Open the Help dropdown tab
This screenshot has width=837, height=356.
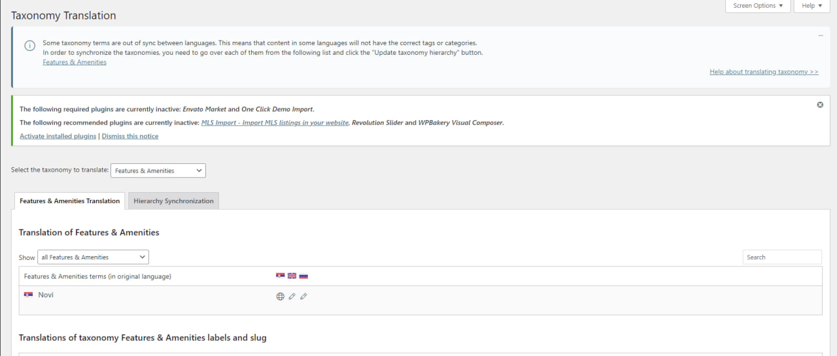coord(812,6)
